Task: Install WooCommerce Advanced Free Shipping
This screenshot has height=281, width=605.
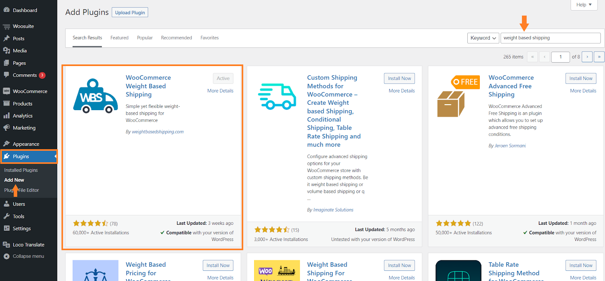Action: coord(581,78)
